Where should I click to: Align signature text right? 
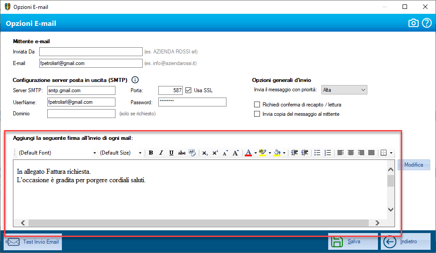tap(361, 153)
